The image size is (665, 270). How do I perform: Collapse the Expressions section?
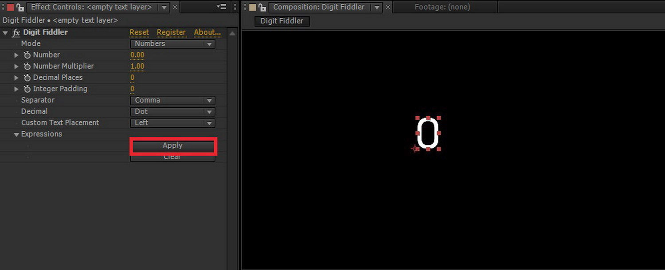point(16,134)
